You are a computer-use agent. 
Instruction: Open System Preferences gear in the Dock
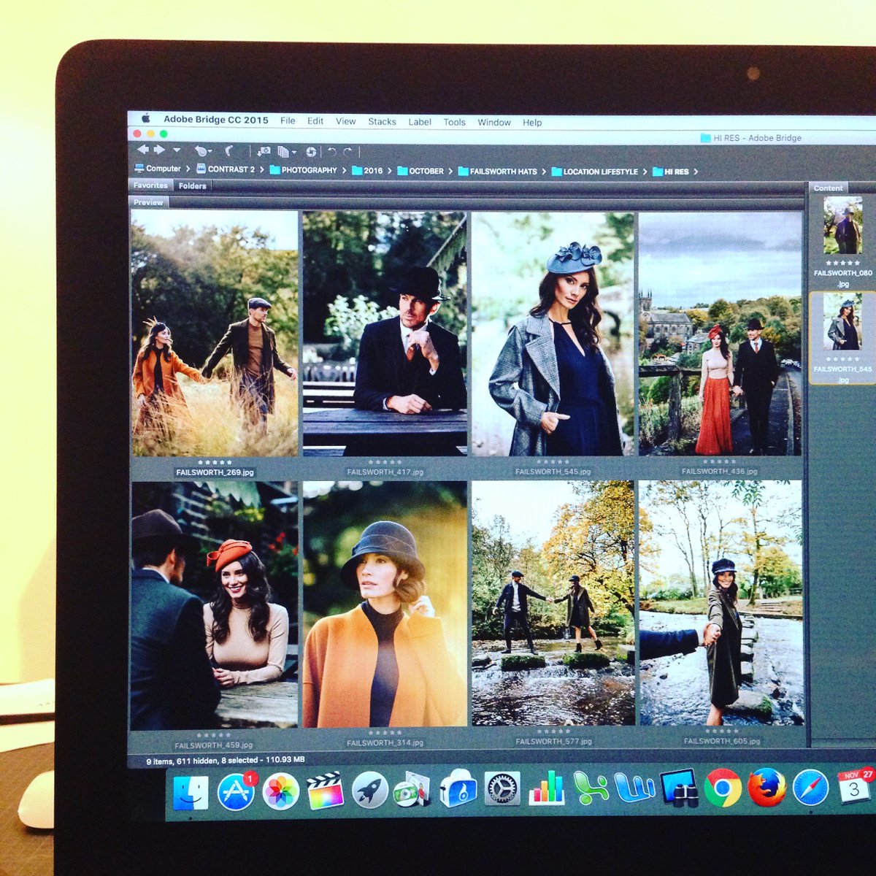tap(502, 789)
